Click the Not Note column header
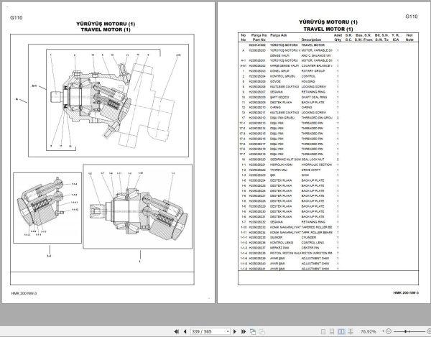Screen dimensions: 431x337 click(x=409, y=37)
